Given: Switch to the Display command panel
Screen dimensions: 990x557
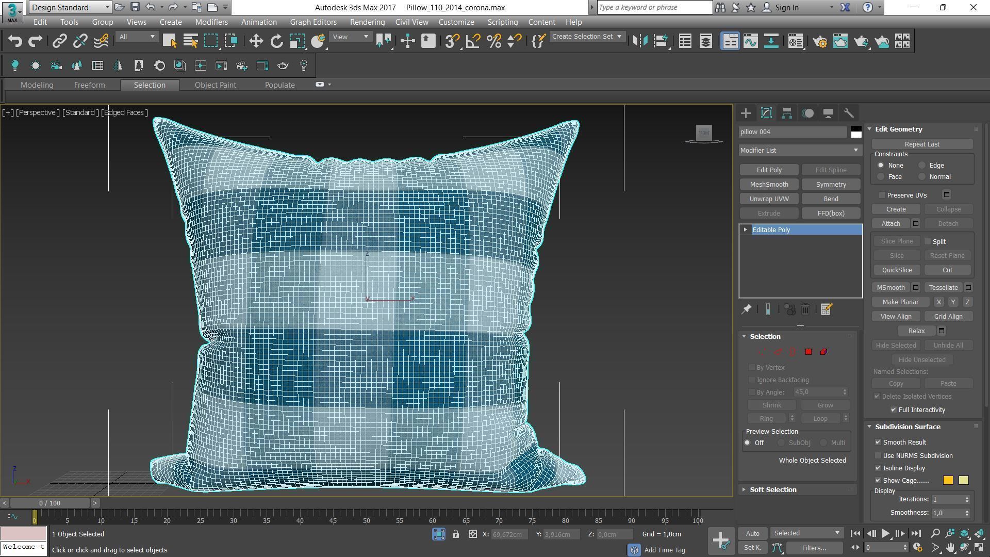Looking at the screenshot, I should tap(828, 113).
